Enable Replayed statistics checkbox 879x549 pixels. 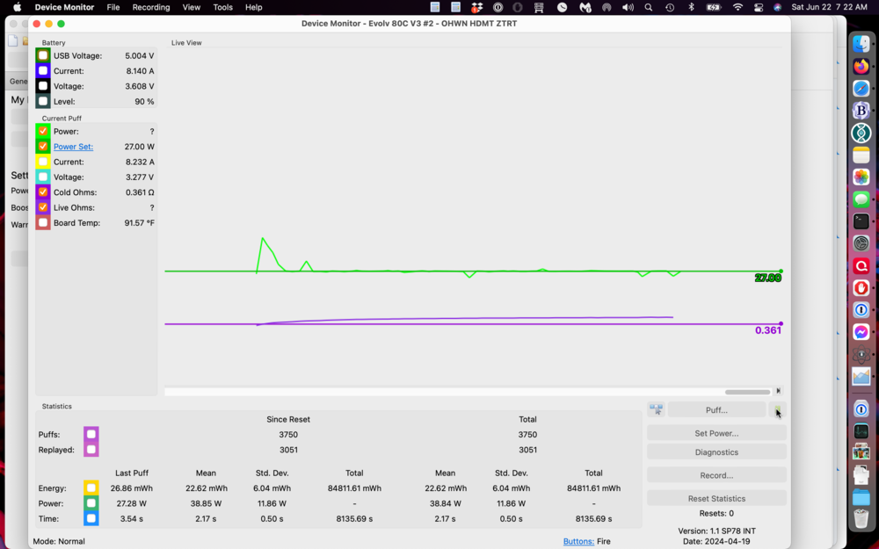[x=91, y=449]
